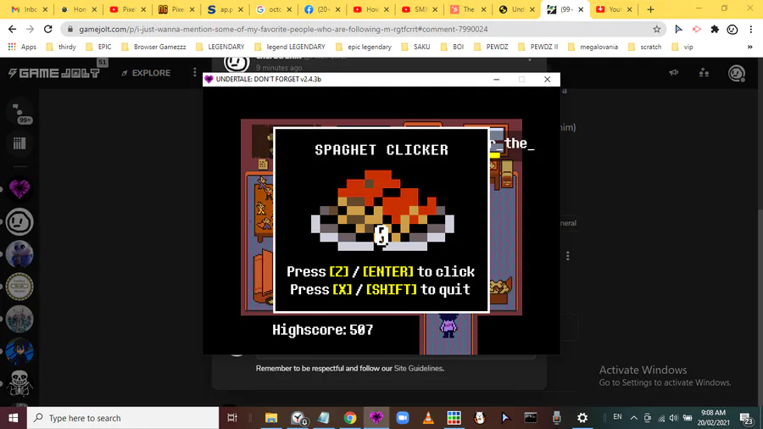The width and height of the screenshot is (763, 429).
Task: Open the volume control in system tray
Action: tap(673, 418)
